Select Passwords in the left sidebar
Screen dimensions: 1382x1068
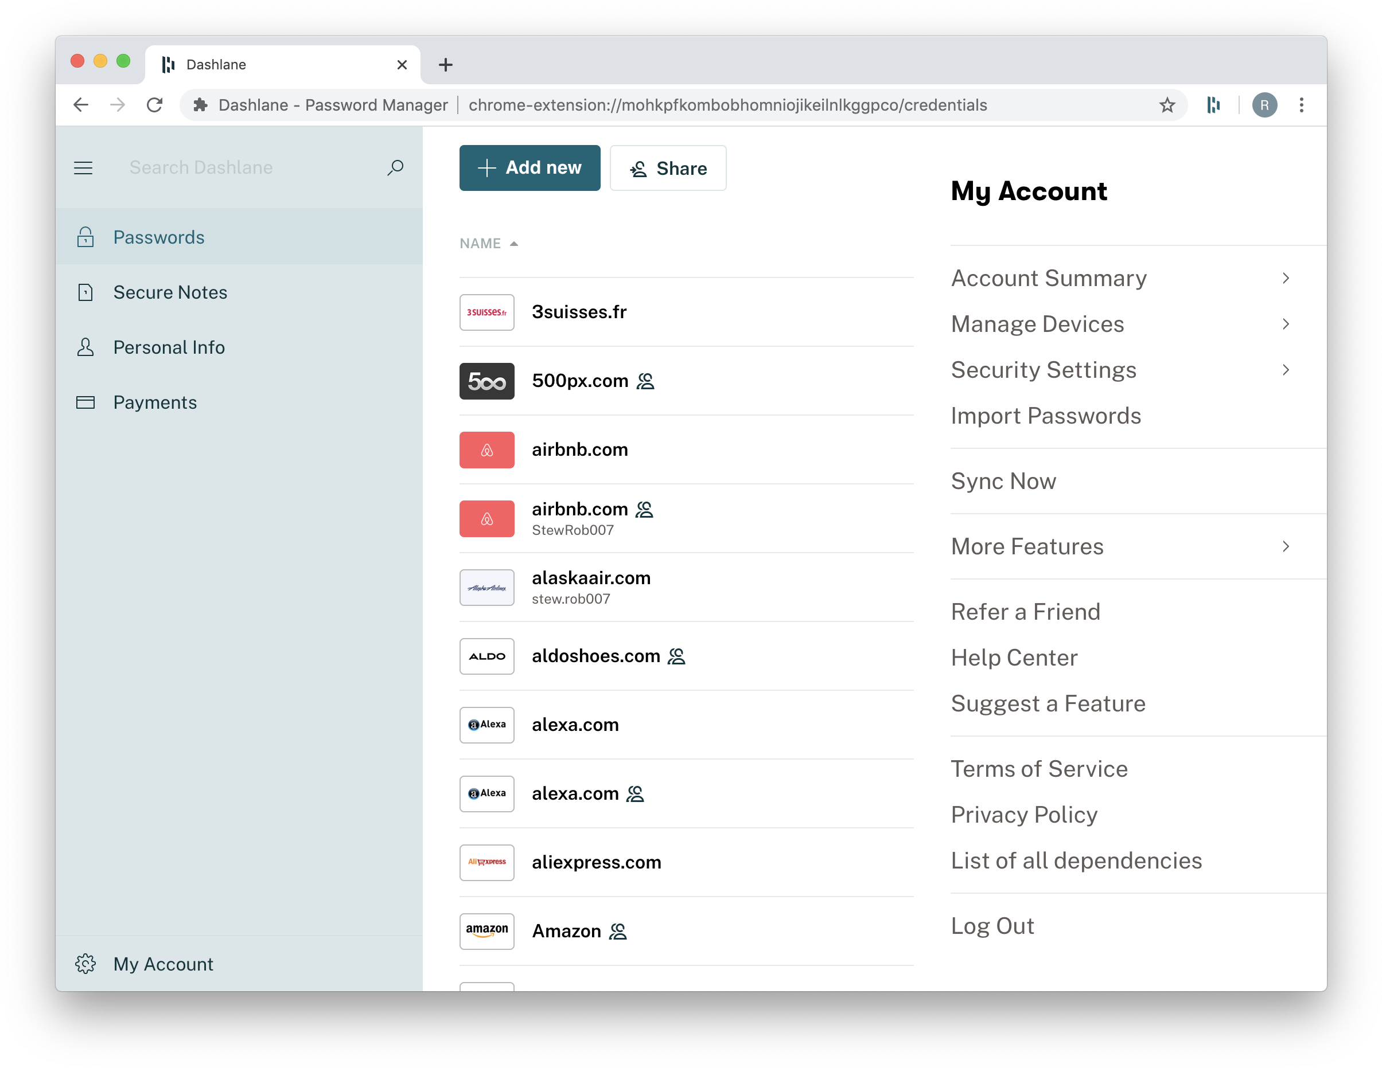click(x=159, y=237)
